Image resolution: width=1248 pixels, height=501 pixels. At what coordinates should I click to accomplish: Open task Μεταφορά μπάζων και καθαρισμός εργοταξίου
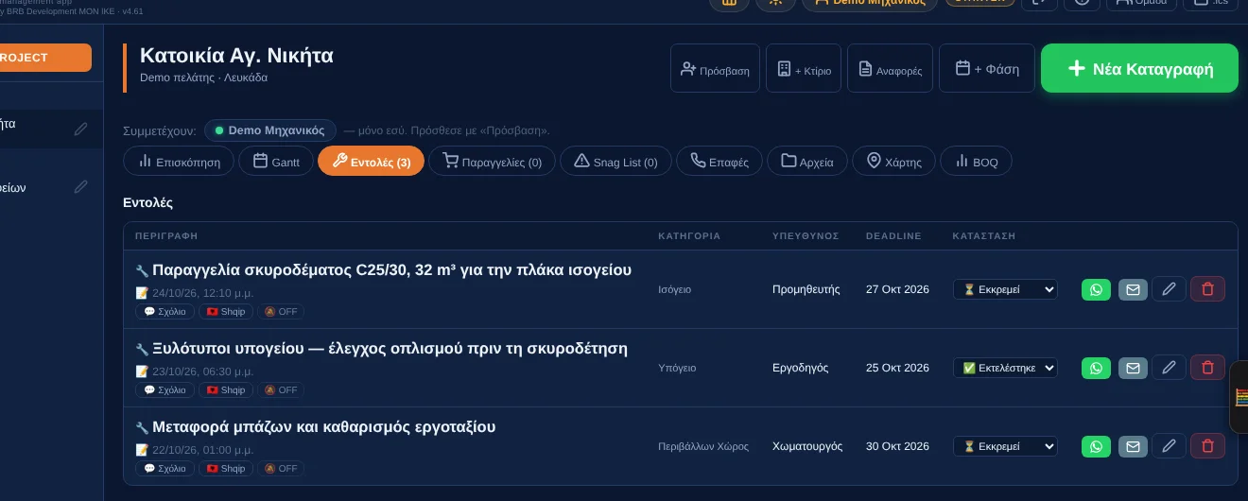tap(323, 426)
